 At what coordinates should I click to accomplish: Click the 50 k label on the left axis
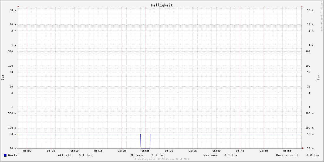(x=13, y=10)
